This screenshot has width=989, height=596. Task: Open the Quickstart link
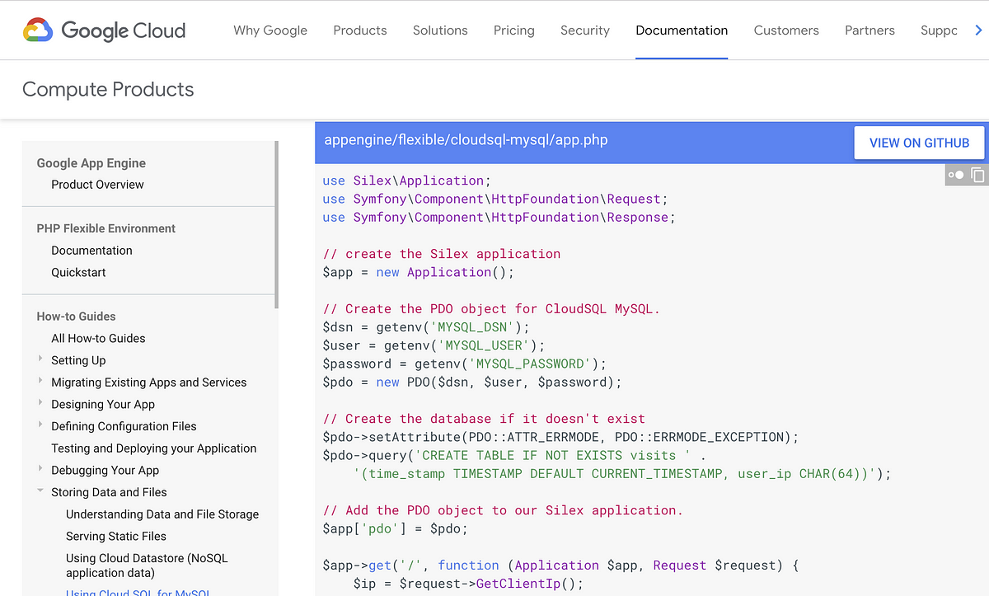click(x=78, y=273)
